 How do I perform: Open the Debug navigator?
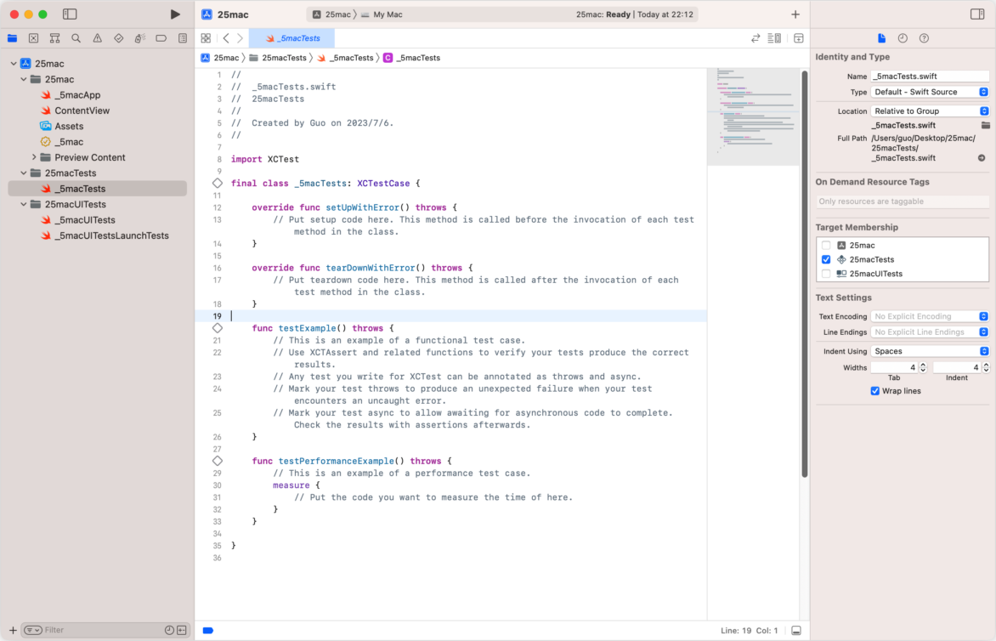139,38
